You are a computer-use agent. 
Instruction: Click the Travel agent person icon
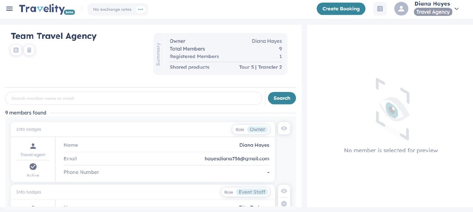33,146
